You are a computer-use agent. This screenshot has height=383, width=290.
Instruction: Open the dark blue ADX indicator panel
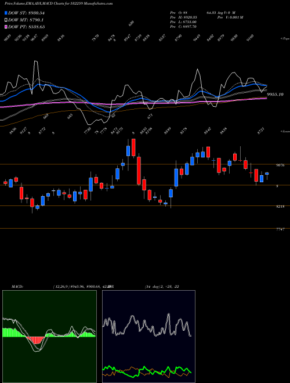[148, 337]
